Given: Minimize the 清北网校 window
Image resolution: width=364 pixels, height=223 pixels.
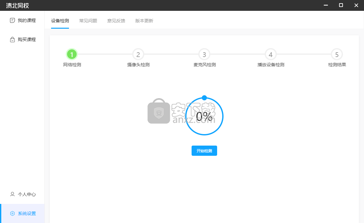Looking at the screenshot, I should [x=326, y=5].
